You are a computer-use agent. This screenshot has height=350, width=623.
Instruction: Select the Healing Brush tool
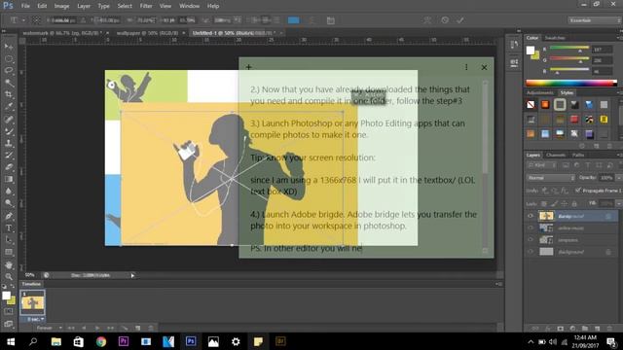9,119
